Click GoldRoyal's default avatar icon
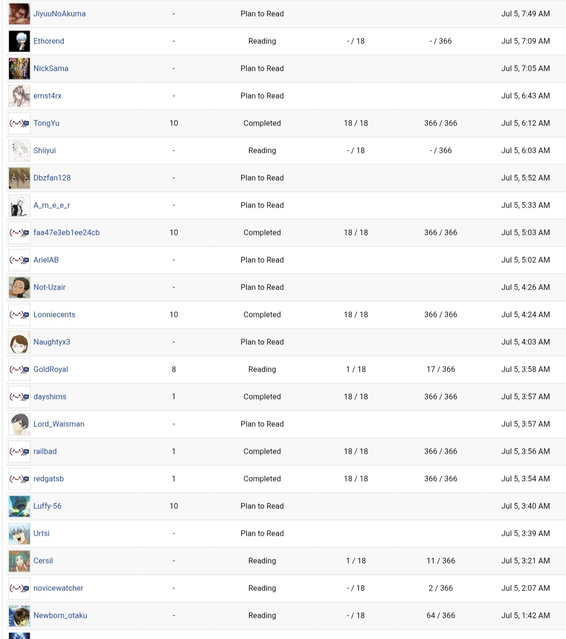This screenshot has height=639, width=566. pos(19,370)
